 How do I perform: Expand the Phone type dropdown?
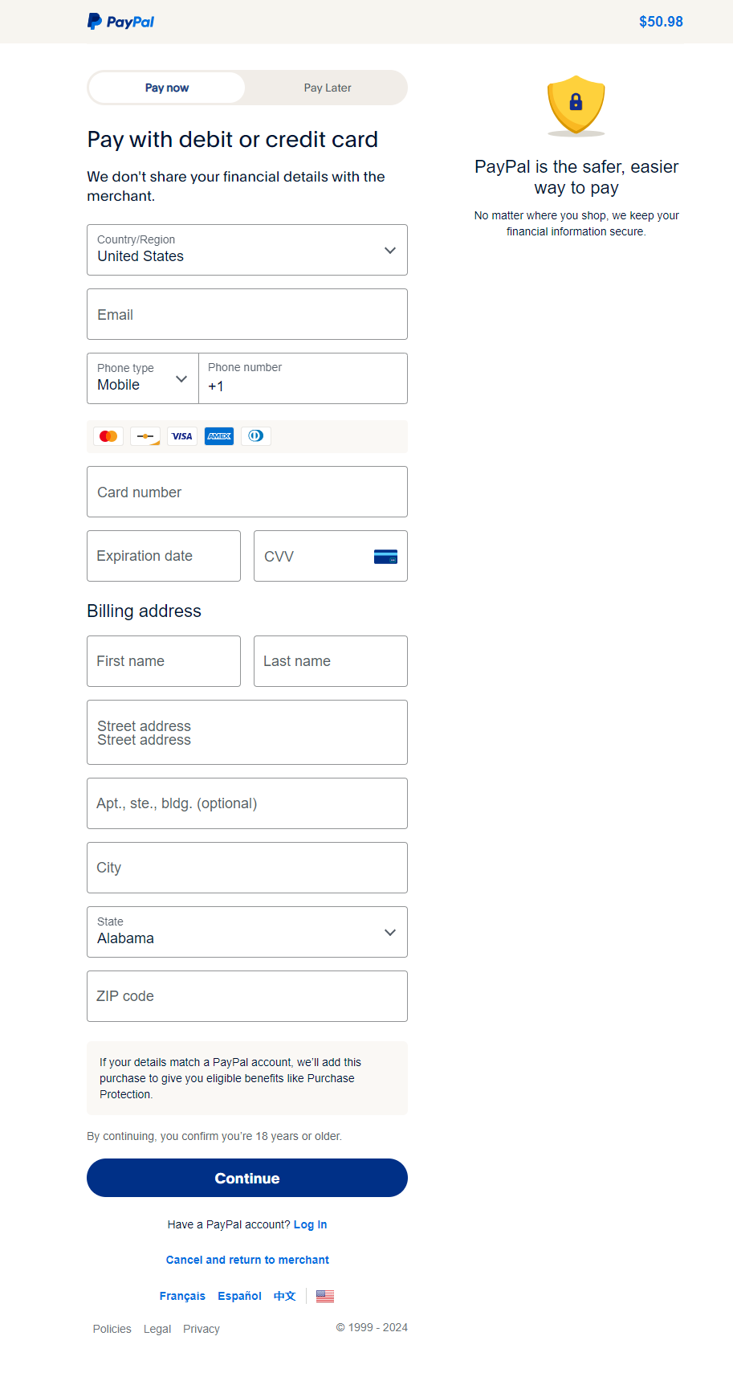click(143, 378)
